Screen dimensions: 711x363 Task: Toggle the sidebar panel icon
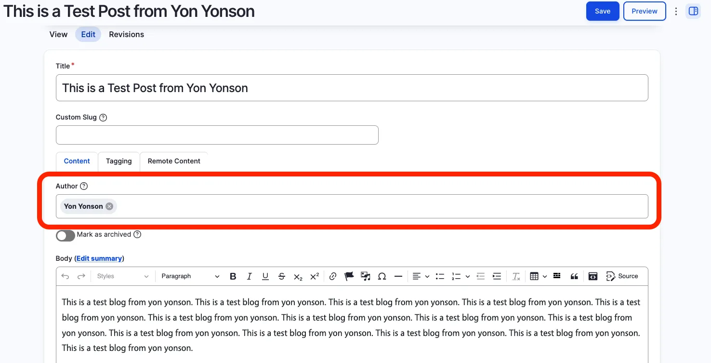[693, 11]
